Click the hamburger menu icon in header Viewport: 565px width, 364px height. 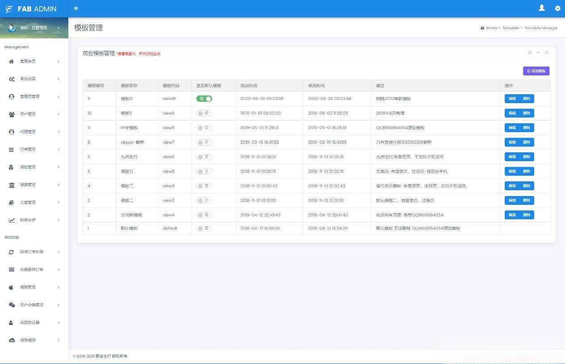click(x=76, y=8)
